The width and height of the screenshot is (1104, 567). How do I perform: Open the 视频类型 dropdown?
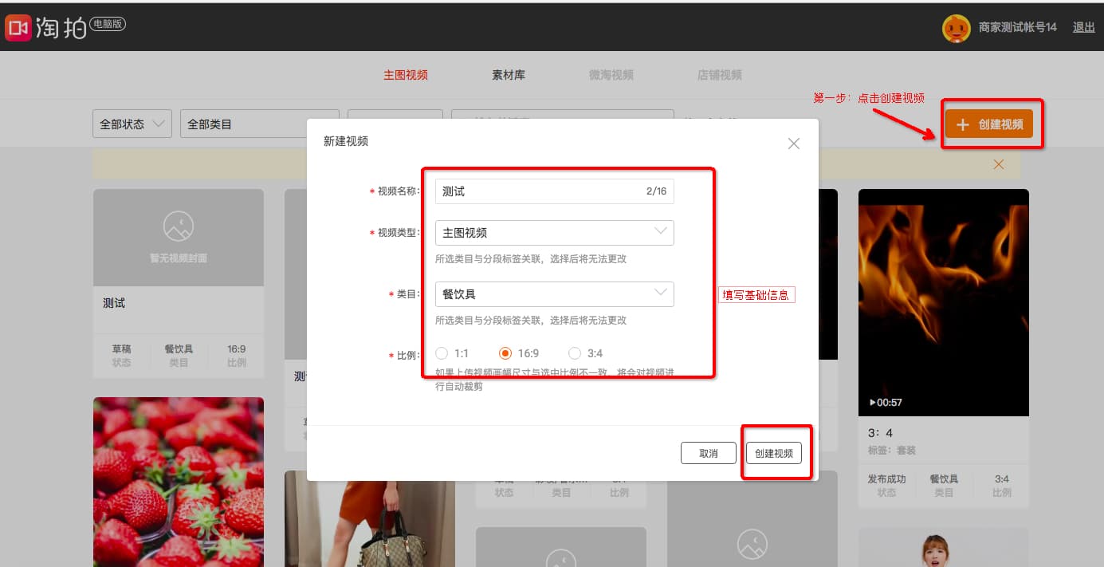pyautogui.click(x=555, y=233)
